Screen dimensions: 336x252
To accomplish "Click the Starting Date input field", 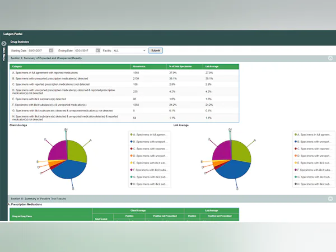I will 39,50.
